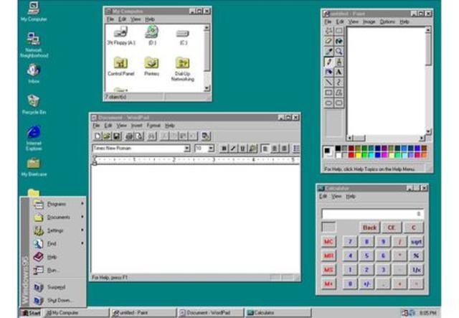Click the Open icon in WordPad toolbar
This screenshot has height=318, width=459.
click(x=107, y=136)
